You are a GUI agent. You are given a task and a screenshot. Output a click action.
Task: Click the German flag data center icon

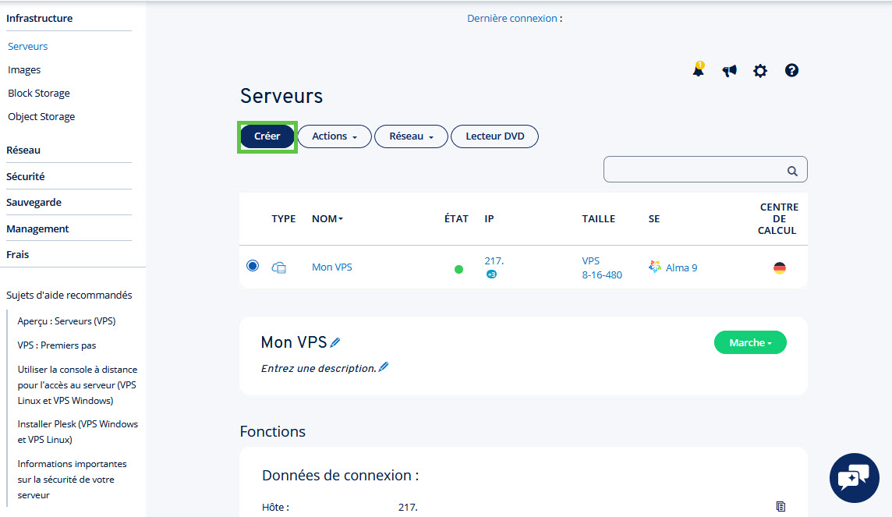click(780, 267)
